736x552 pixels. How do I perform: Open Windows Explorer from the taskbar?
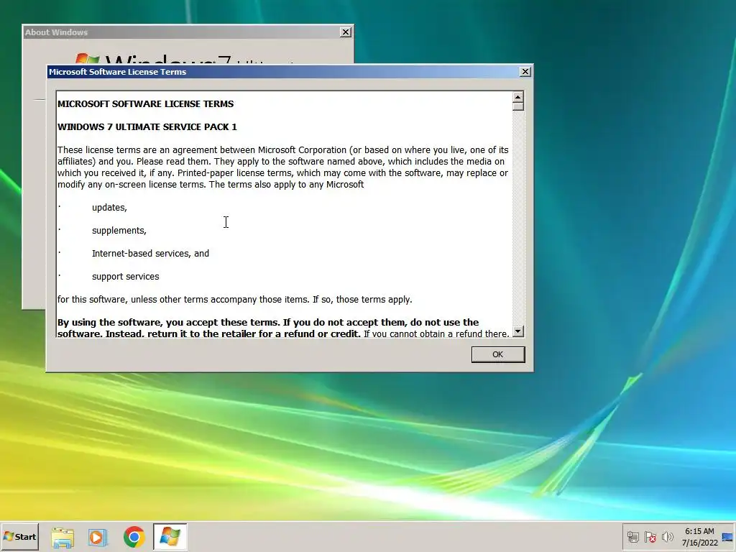(63, 537)
